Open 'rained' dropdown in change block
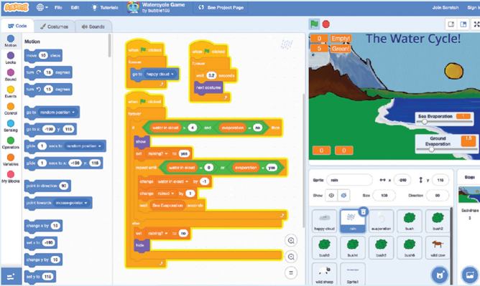Image resolution: width=480 pixels, height=286 pixels. pyautogui.click(x=165, y=194)
